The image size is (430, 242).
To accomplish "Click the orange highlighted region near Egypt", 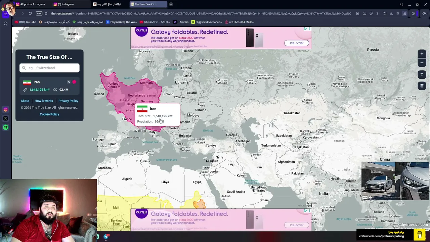I will [x=199, y=203].
